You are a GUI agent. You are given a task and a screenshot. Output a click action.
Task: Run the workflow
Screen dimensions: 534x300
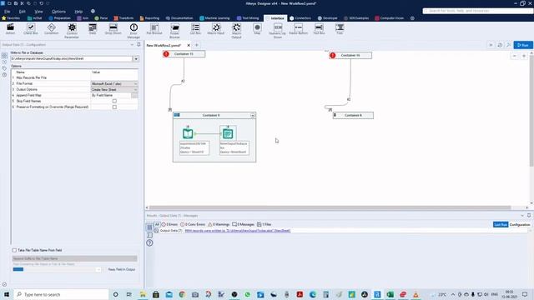click(x=523, y=45)
